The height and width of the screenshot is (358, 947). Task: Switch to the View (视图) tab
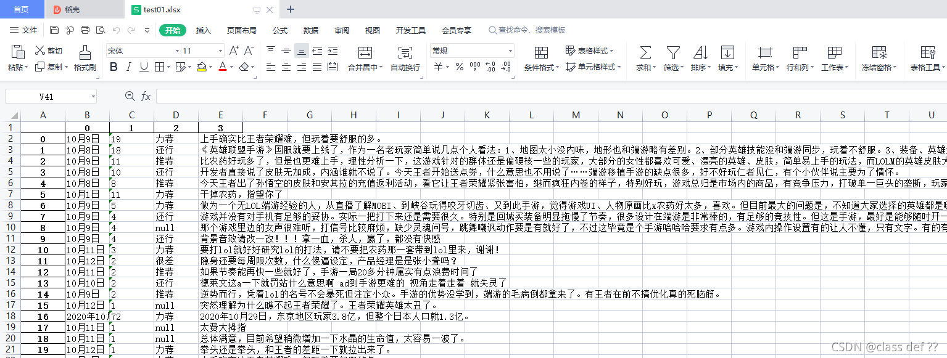(x=373, y=30)
